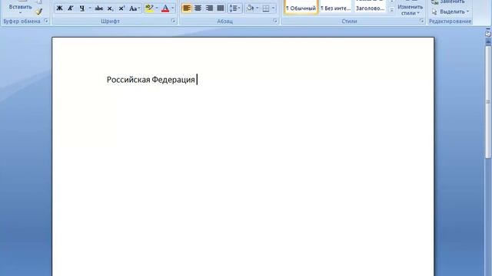
Task: Apply paragraph borders
Action: [266, 8]
